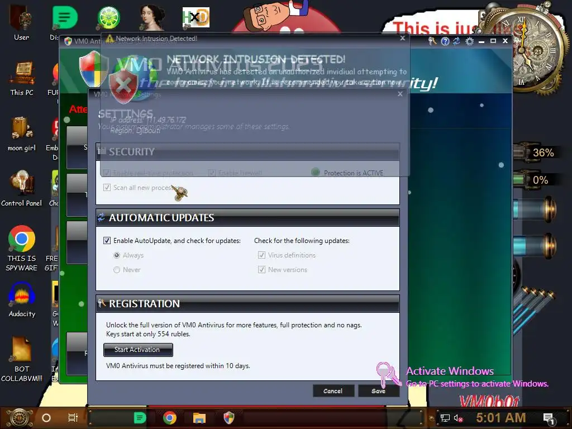Click the muted volume tray icon
This screenshot has height=429, width=572.
(x=458, y=418)
